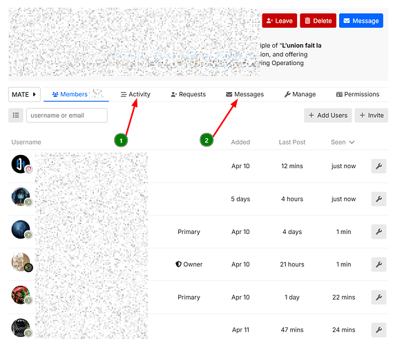Image resolution: width=393 pixels, height=346 pixels.
Task: Click wrench for member seen 22 mins ago
Action: (x=378, y=297)
